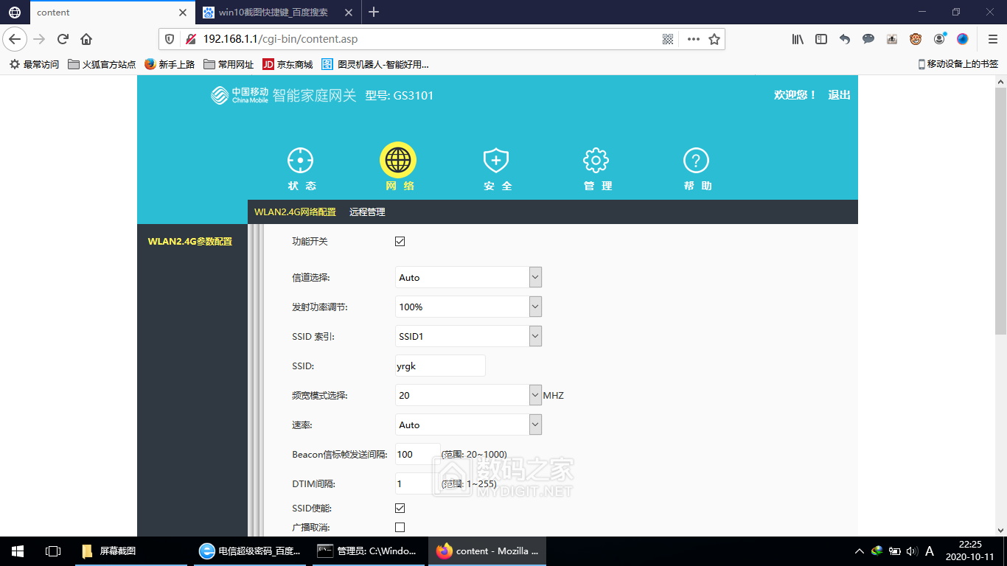Open the 京东商城 bookmark
The width and height of the screenshot is (1007, 566).
288,64
